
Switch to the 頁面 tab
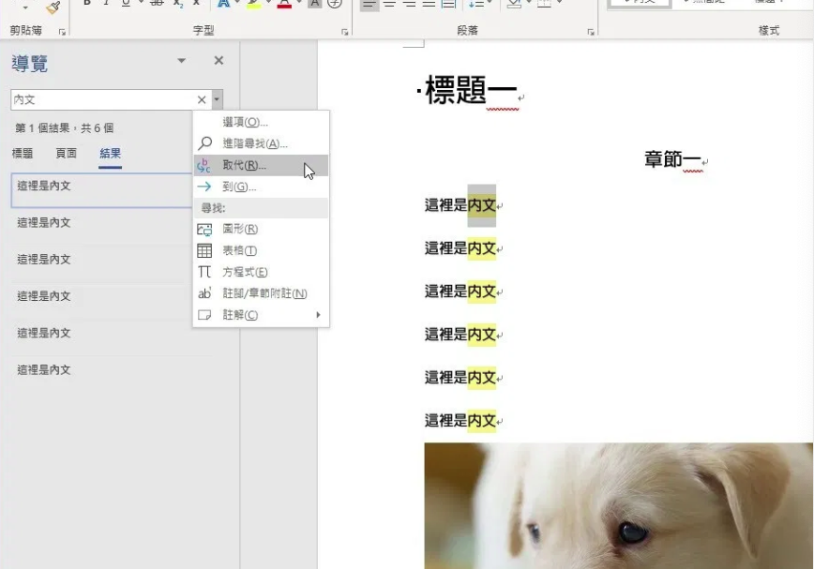66,154
